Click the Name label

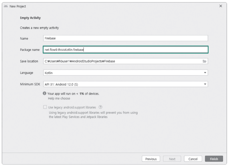coord(24,39)
